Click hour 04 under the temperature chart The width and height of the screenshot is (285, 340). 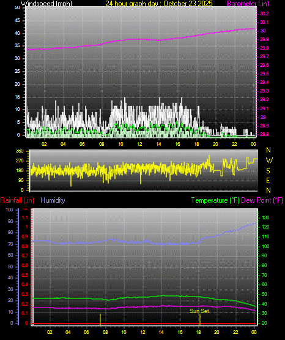point(68,332)
